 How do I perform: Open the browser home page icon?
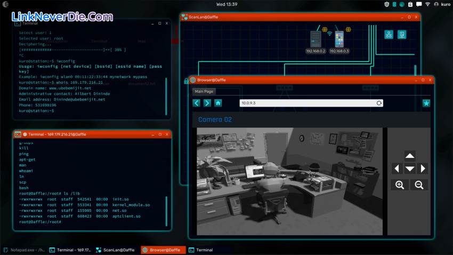(218, 103)
